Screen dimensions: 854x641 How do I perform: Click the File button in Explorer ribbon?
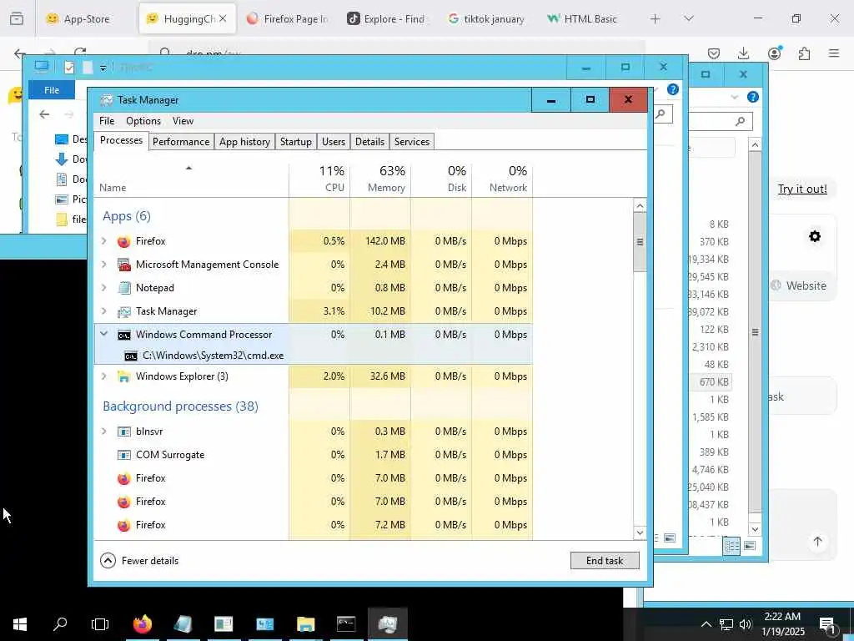52,90
